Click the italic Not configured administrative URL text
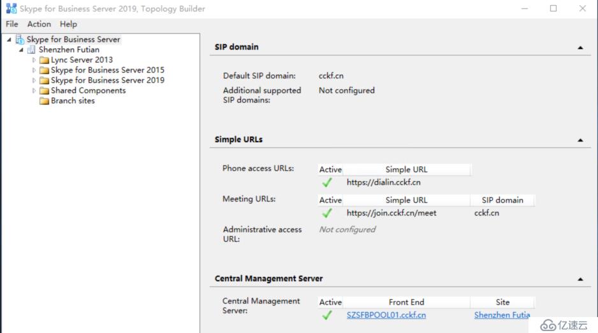The image size is (598, 333). click(x=347, y=230)
